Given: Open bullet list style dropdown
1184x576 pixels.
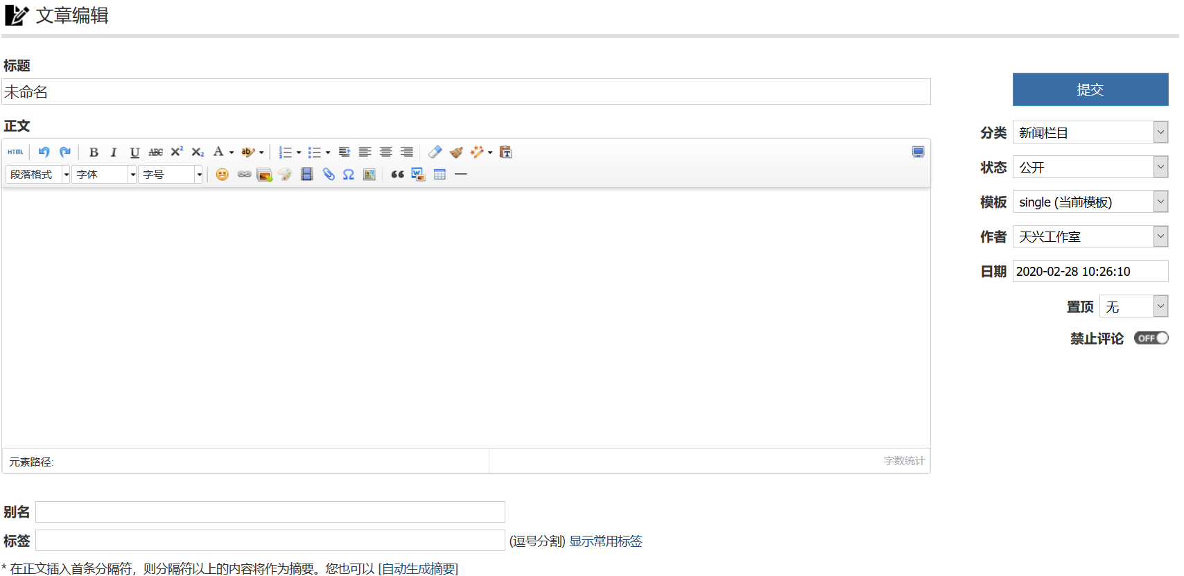Looking at the screenshot, I should click(328, 152).
